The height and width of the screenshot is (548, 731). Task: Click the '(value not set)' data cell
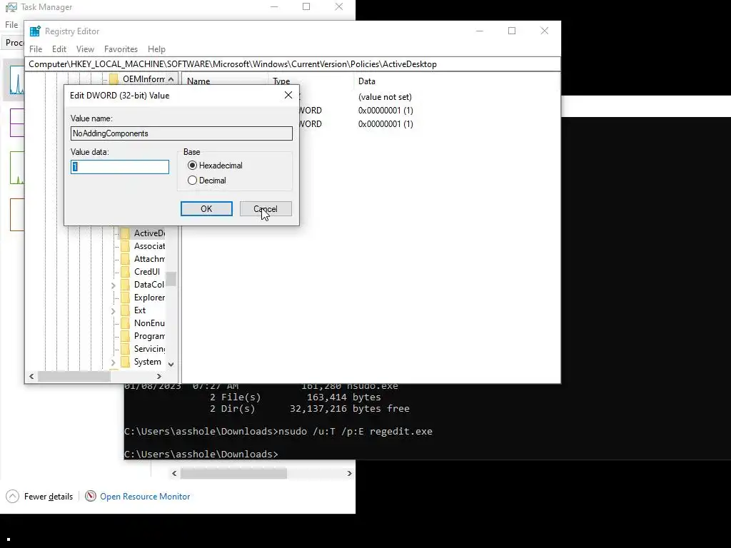tap(385, 97)
